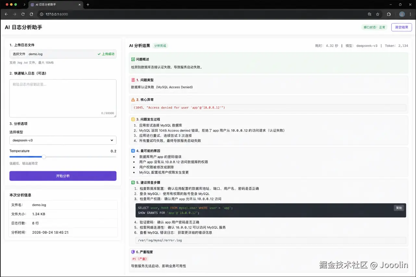Open a new browser tab with the plus icon
Viewport: 416px width, 277px height.
[88, 5]
